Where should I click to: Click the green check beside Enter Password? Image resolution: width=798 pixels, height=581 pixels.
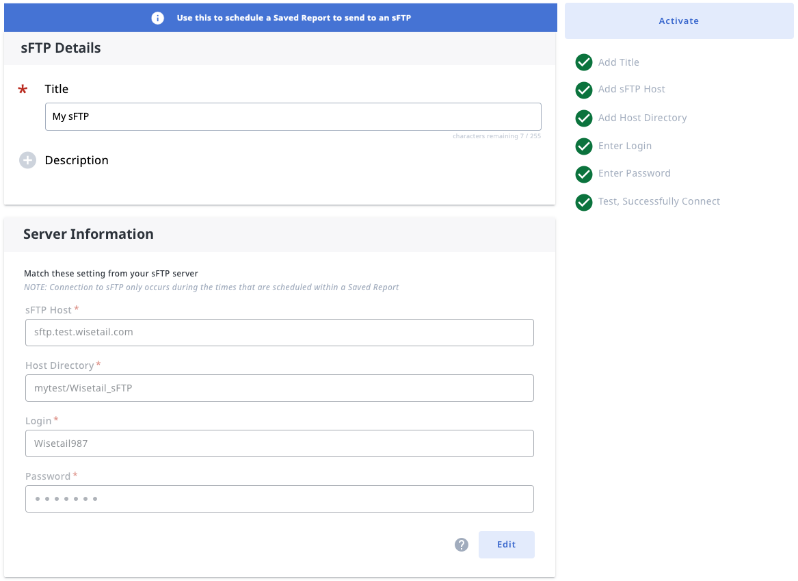[584, 174]
